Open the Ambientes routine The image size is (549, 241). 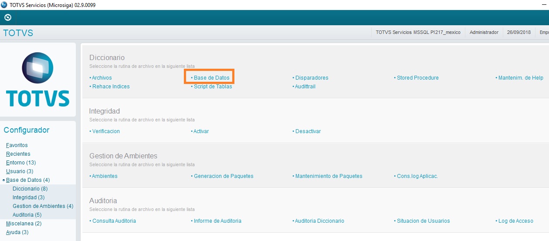click(105, 176)
